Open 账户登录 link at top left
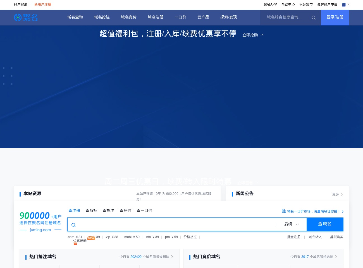 click(x=21, y=4)
